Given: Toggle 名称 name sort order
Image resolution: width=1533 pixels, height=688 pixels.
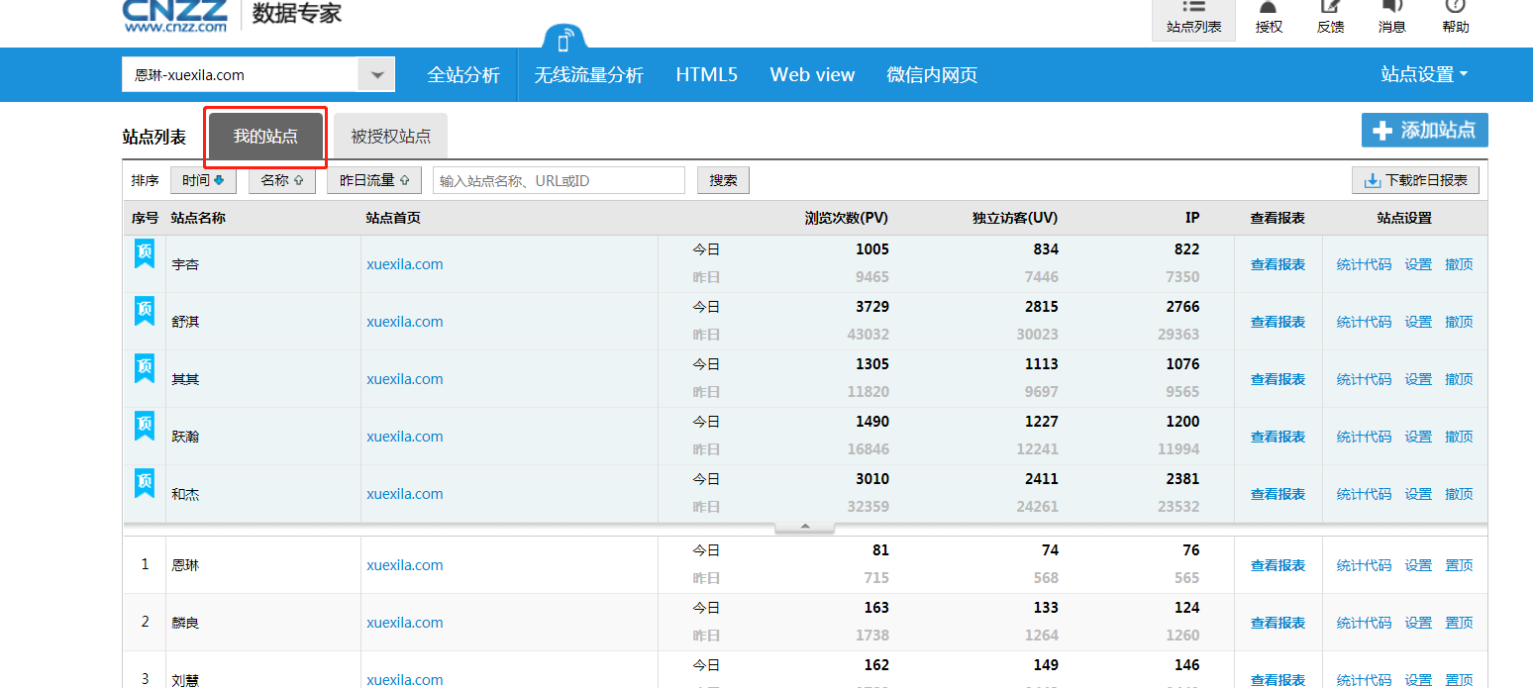Looking at the screenshot, I should pos(281,179).
